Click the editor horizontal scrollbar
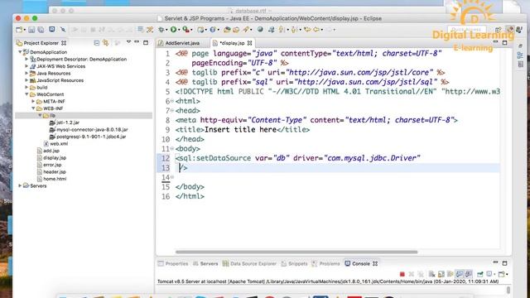Screen dimensions: 530x298 [x=296, y=252]
